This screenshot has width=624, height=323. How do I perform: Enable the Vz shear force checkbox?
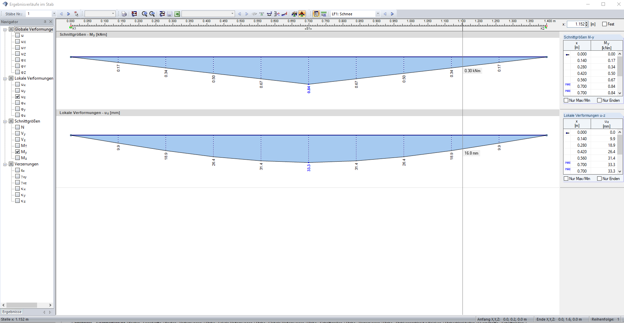tap(18, 140)
